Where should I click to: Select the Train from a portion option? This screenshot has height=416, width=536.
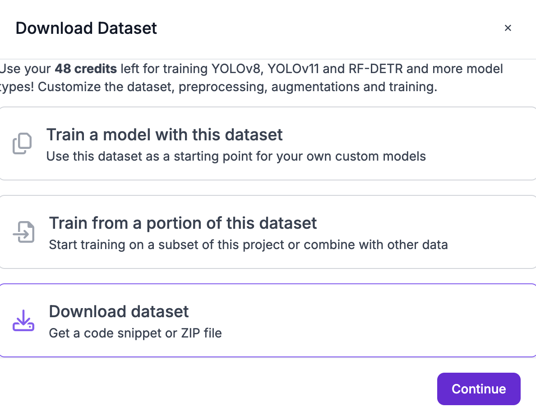tap(268, 231)
